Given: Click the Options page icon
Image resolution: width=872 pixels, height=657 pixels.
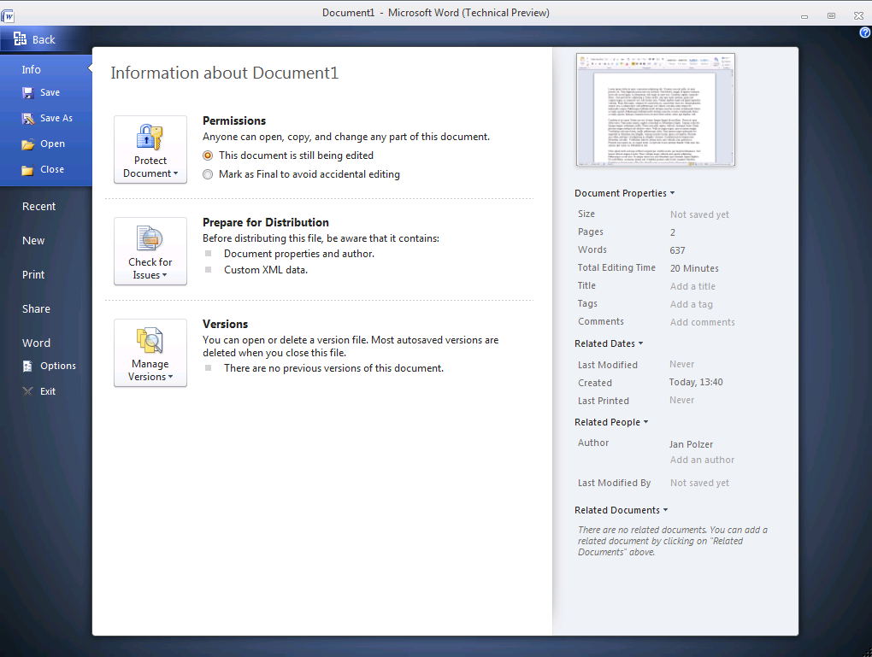Looking at the screenshot, I should [x=27, y=366].
